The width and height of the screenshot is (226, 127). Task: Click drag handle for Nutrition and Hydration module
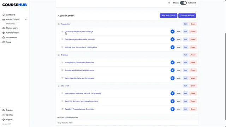pos(62,93)
